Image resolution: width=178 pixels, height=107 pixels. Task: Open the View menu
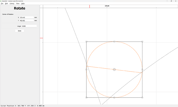pyautogui.click(x=18, y=4)
